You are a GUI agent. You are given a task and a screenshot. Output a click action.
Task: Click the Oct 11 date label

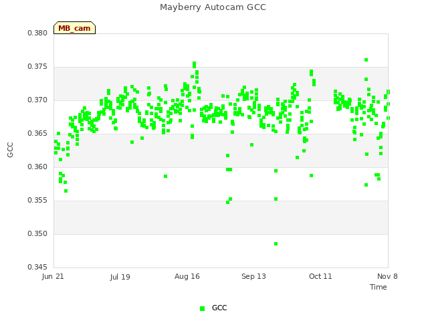tap(320, 276)
